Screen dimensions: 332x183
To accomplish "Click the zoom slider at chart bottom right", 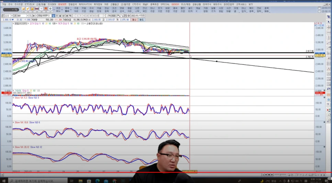I will [x=280, y=175].
